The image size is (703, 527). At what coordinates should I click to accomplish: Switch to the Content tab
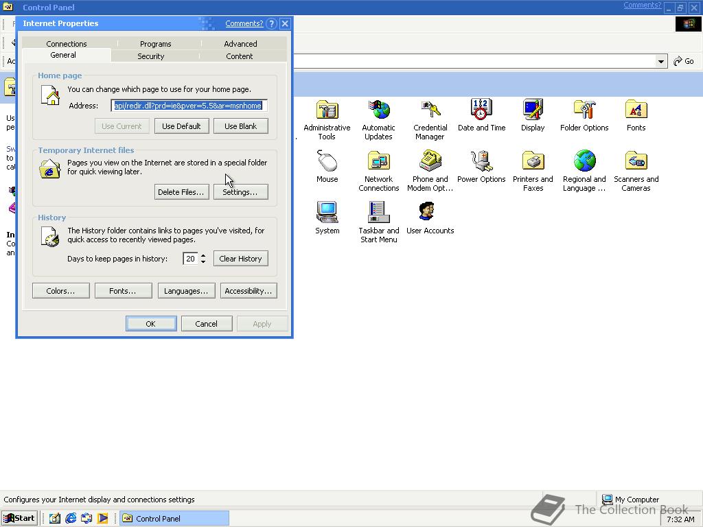pos(240,56)
